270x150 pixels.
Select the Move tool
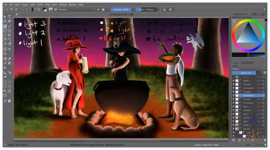tap(9, 49)
